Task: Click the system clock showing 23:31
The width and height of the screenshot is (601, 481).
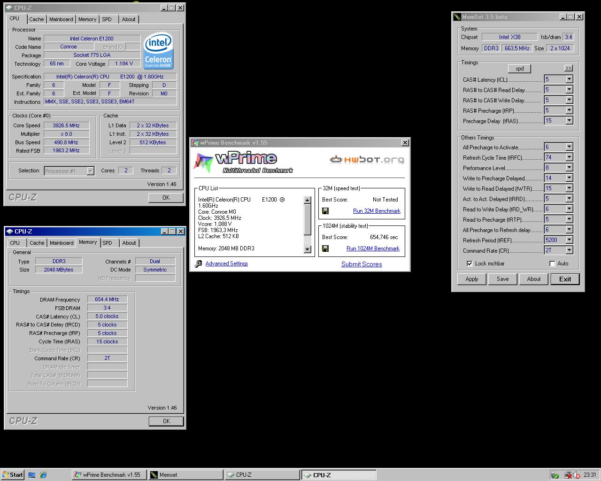Action: (x=590, y=475)
